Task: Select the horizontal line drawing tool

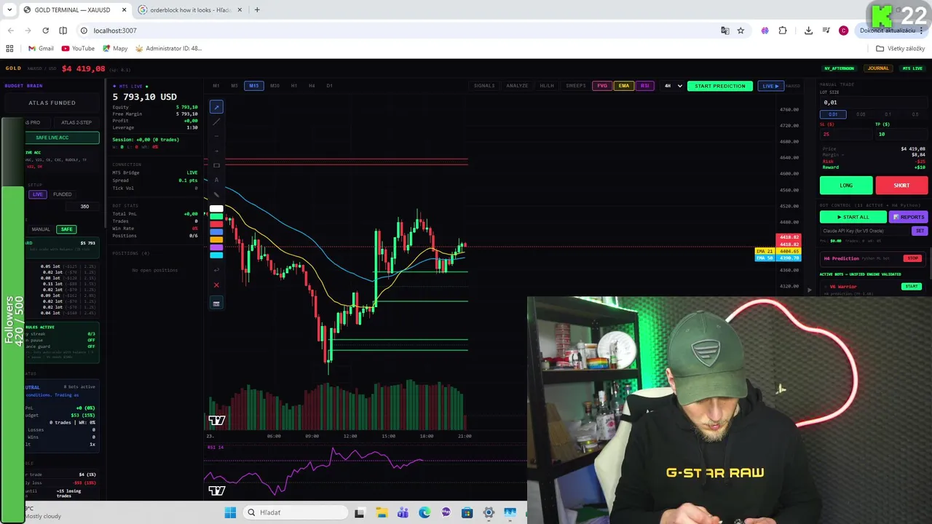Action: pyautogui.click(x=216, y=136)
